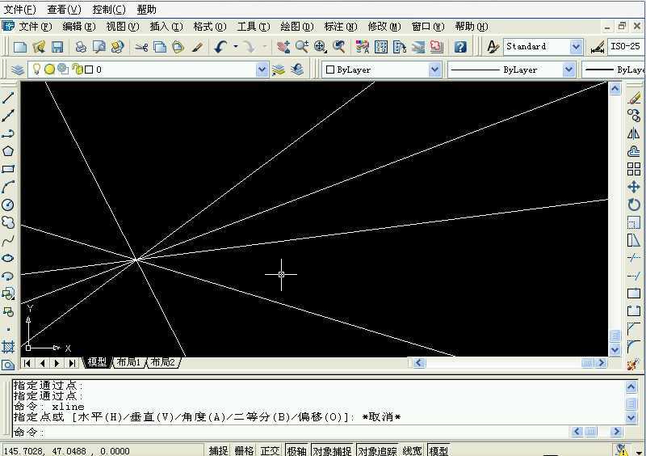Switch to the 布局1 layout tab

point(129,363)
